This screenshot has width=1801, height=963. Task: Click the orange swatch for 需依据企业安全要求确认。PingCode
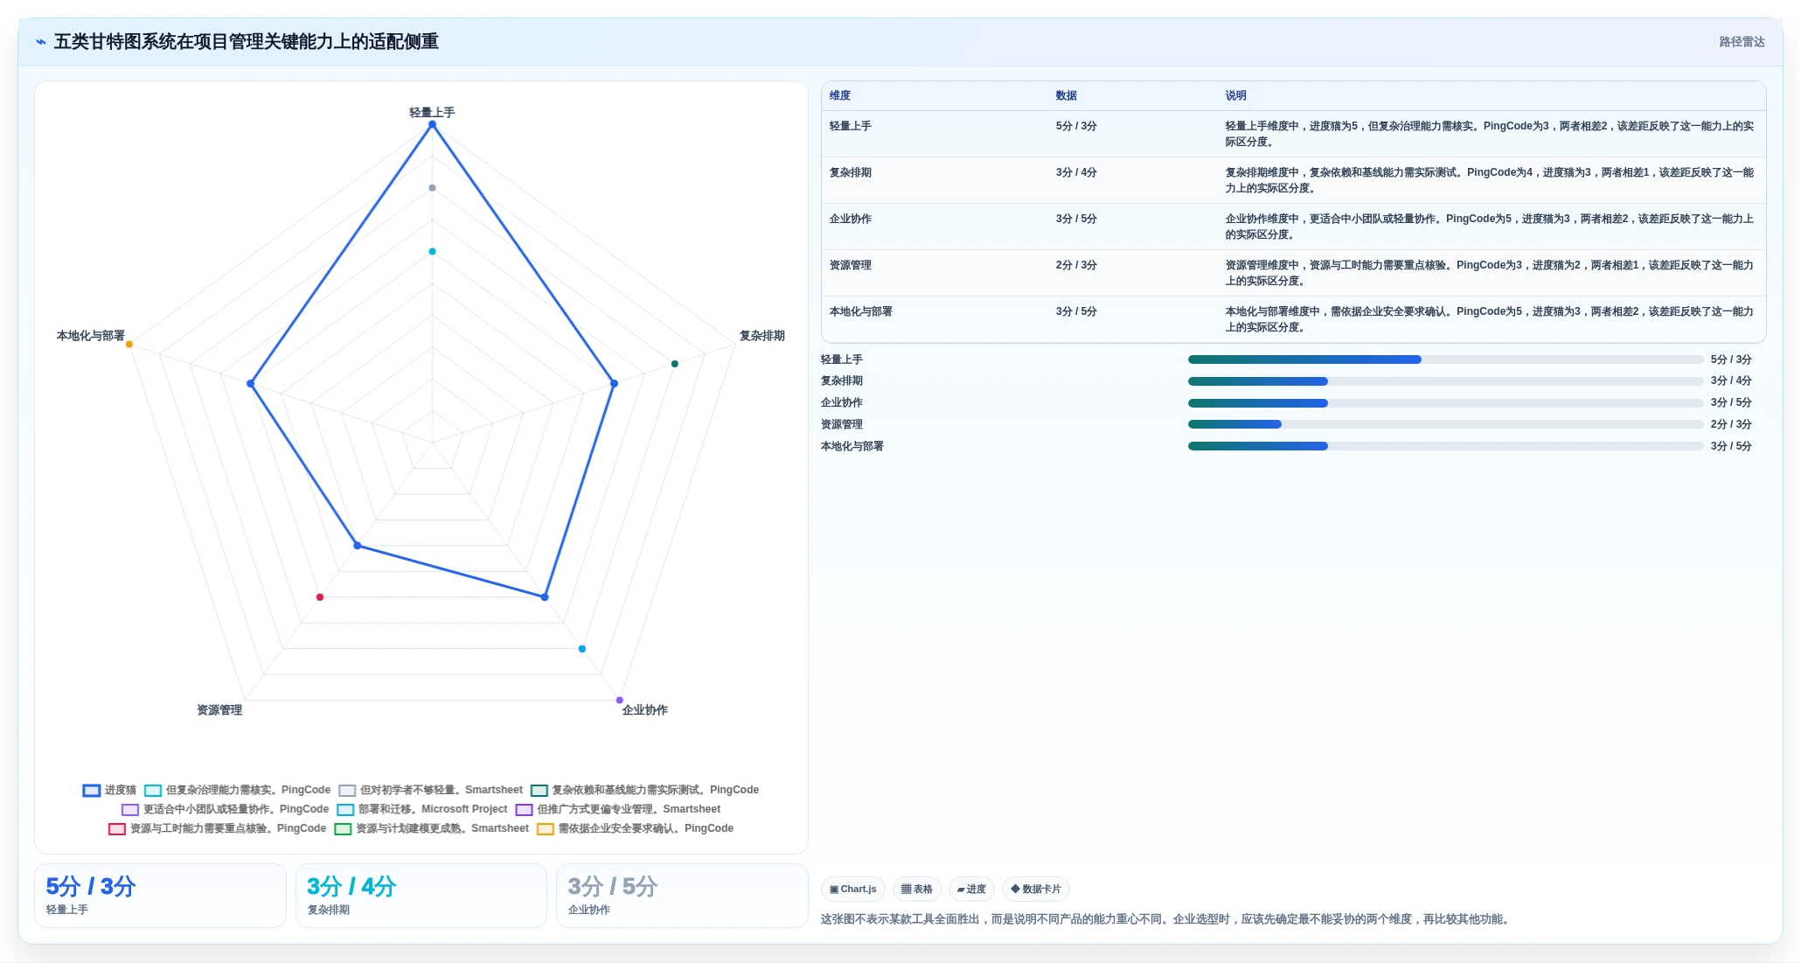tap(546, 829)
